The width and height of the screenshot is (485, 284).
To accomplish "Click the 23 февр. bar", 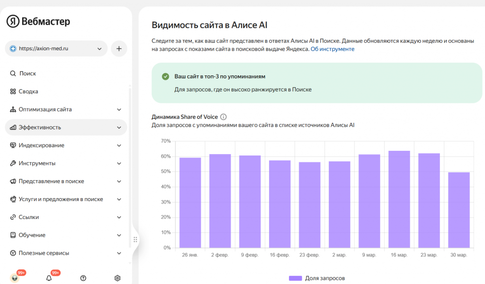I will [x=310, y=205].
